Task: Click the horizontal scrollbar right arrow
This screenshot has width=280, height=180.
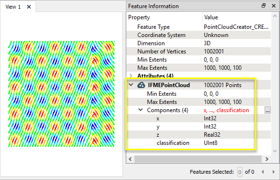Action: [x=267, y=159]
